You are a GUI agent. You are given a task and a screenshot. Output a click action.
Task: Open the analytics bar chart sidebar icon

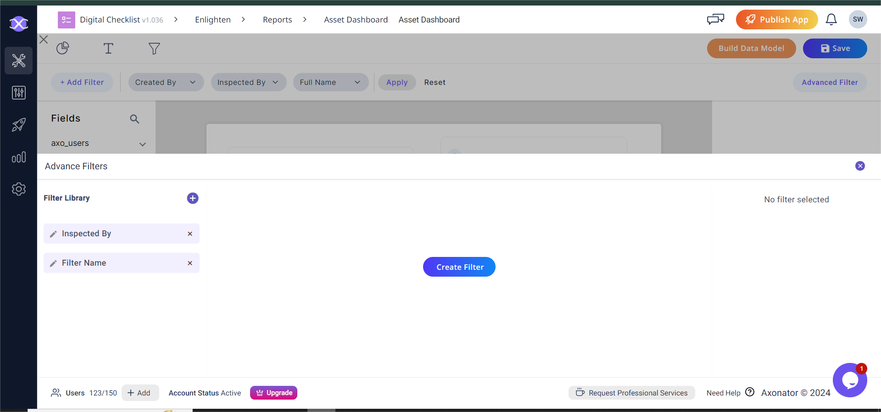point(19,157)
